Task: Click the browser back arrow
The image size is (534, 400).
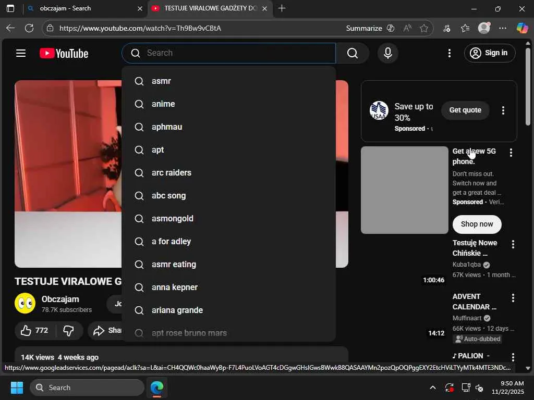Action: tap(10, 28)
